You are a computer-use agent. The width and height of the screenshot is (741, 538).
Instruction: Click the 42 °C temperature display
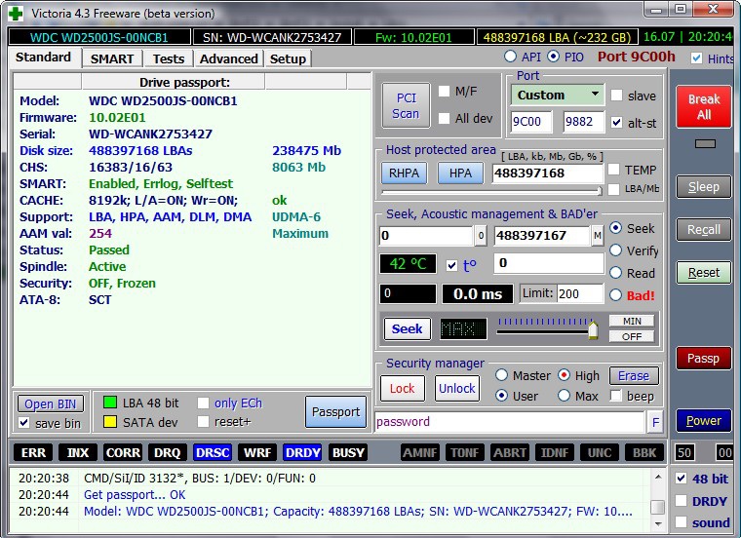point(408,263)
